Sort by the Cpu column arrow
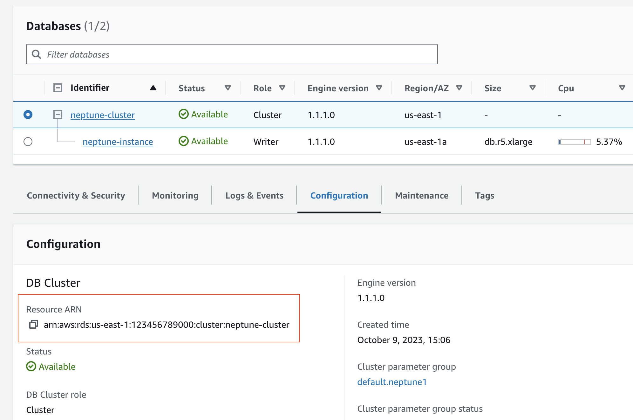This screenshot has height=420, width=633. click(x=622, y=88)
